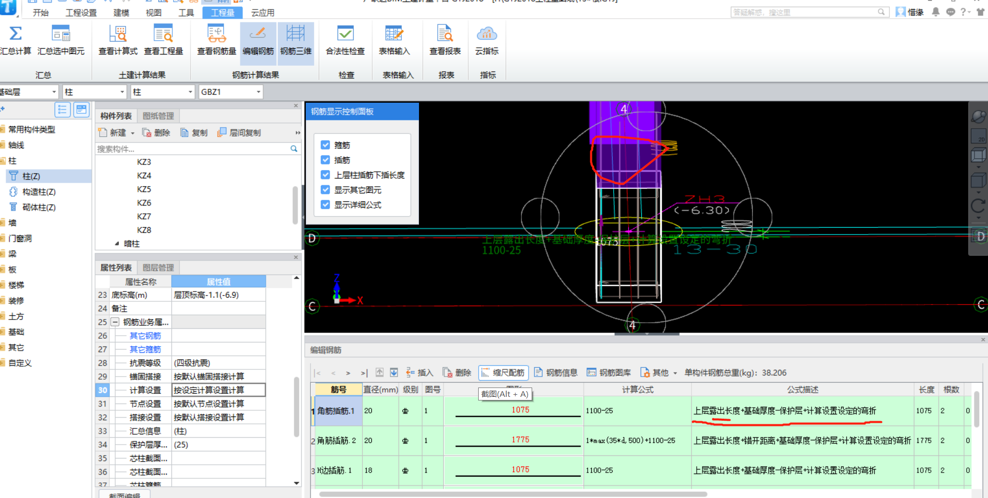Click the notification bell icon
This screenshot has height=498, width=988.
(x=936, y=12)
